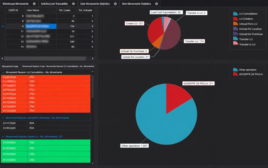This screenshot has height=168, width=268.
Task: Click the Transfer LU legend swatch
Action: click(236, 39)
